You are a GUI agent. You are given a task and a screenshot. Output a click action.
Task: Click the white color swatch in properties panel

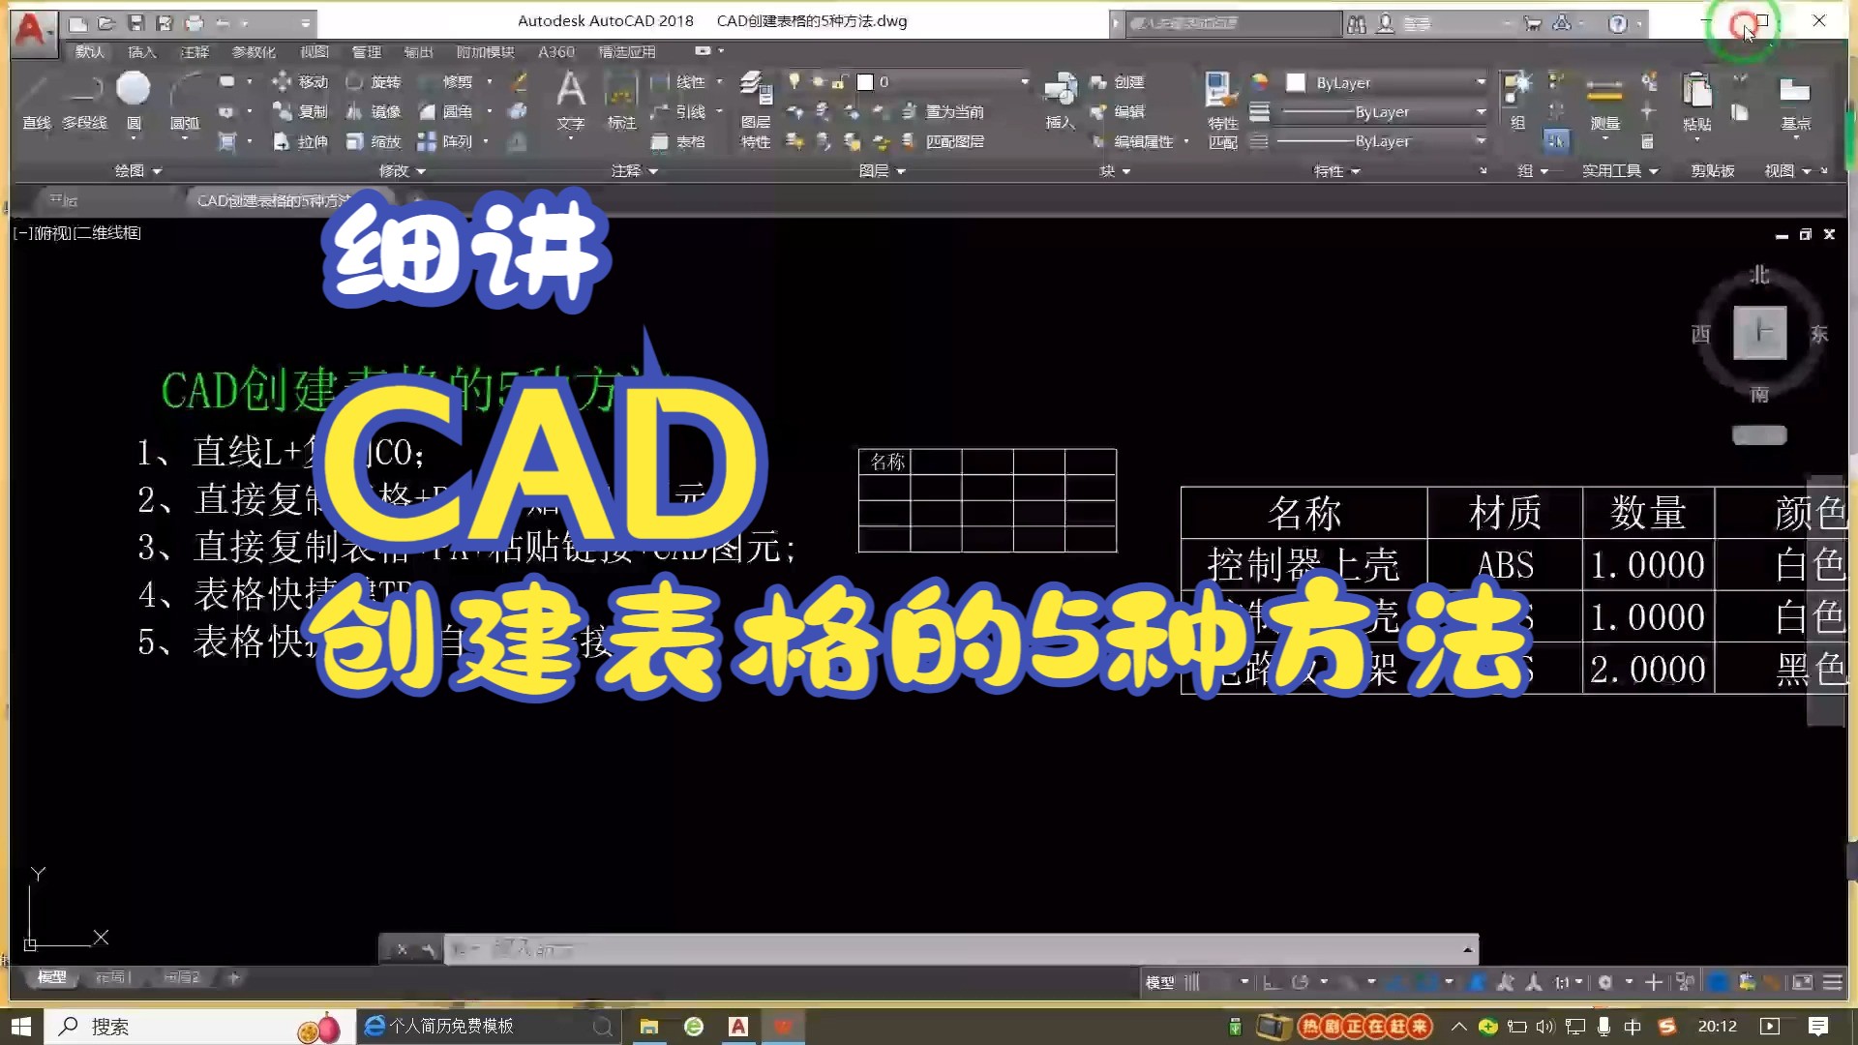pyautogui.click(x=1296, y=82)
